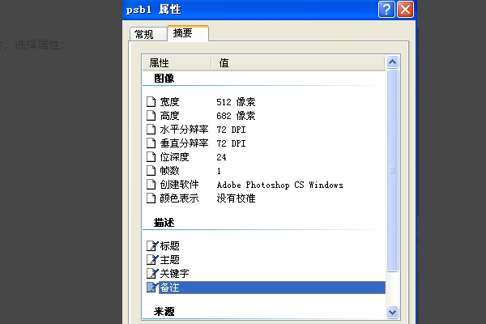Switch to the 常规 tab
Viewport: 486px width, 324px height.
pos(148,34)
